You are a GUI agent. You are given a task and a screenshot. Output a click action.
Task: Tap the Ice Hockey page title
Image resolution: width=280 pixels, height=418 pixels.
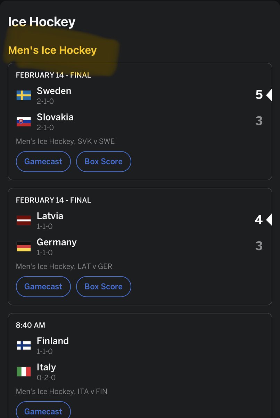coord(42,22)
